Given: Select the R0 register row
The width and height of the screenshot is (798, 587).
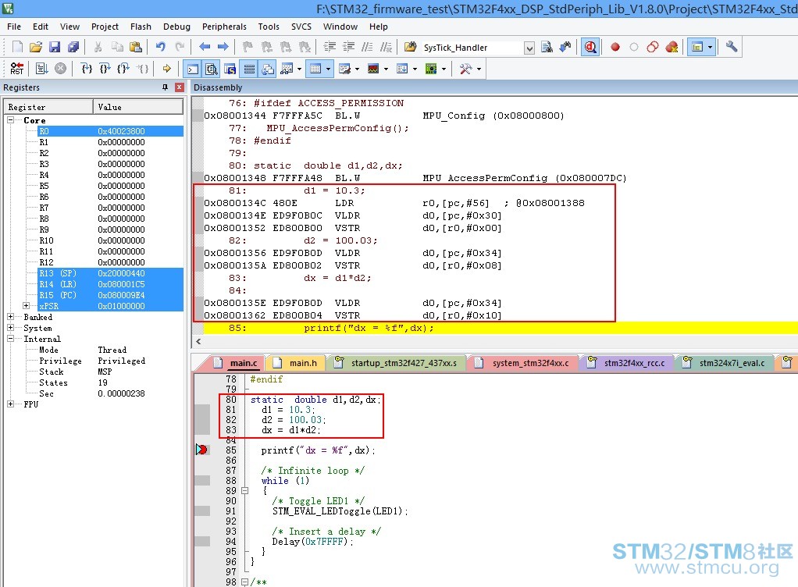Looking at the screenshot, I should point(110,131).
